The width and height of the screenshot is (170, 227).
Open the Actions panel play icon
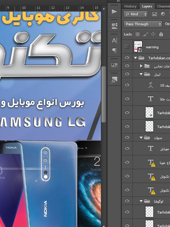coord(114,11)
